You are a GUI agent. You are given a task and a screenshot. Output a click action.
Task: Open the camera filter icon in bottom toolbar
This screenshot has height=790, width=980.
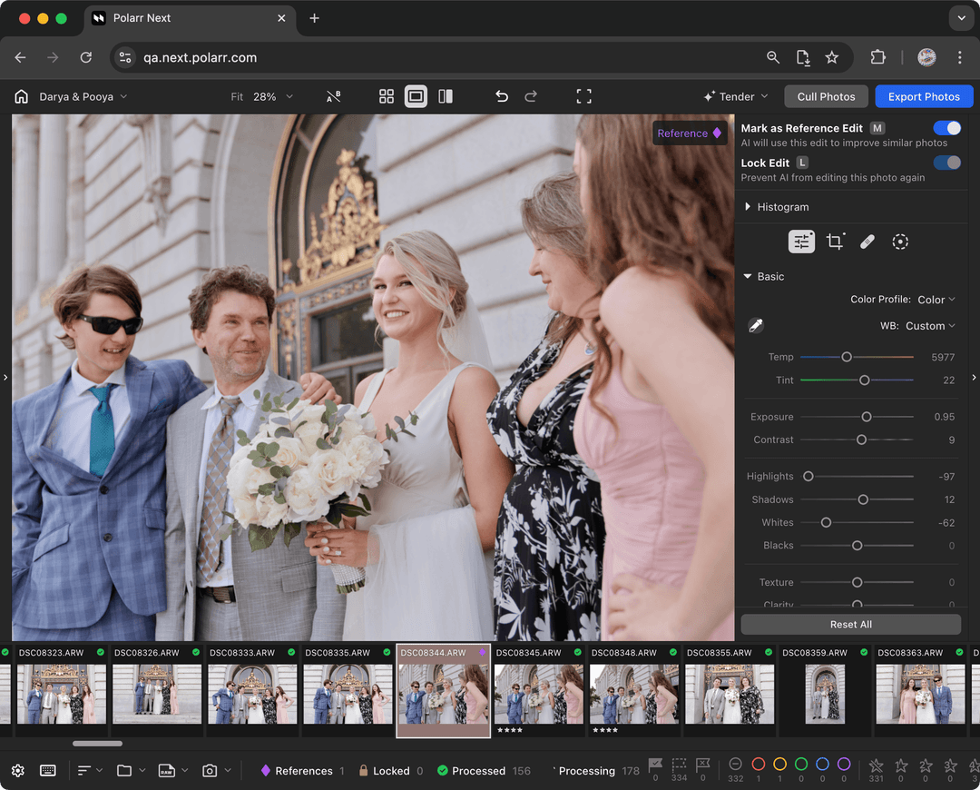pos(211,770)
